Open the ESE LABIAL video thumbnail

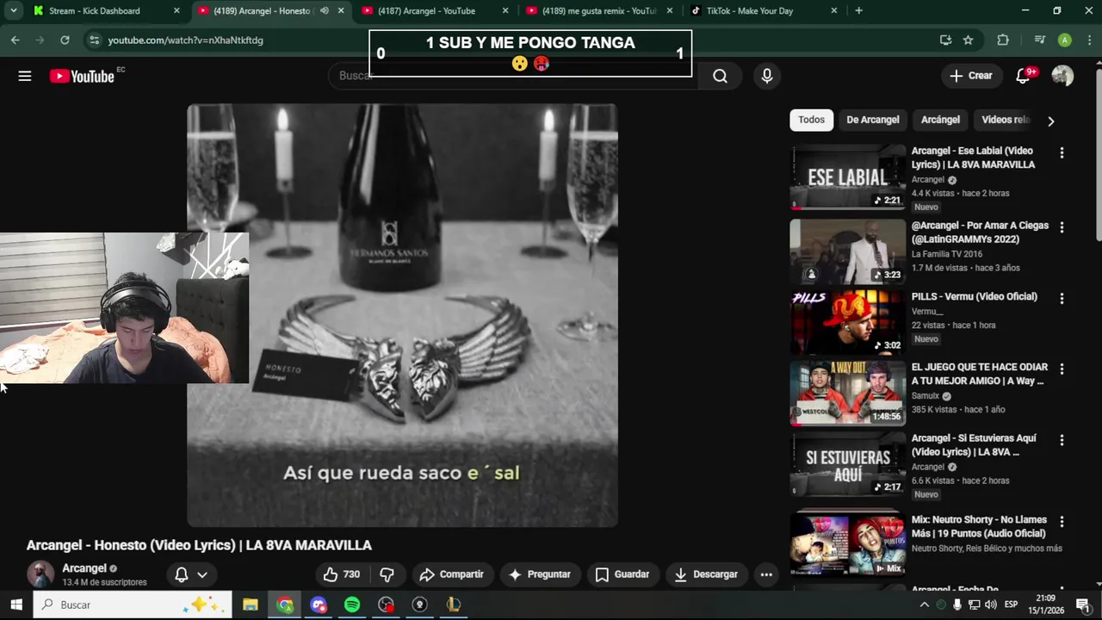pyautogui.click(x=848, y=177)
